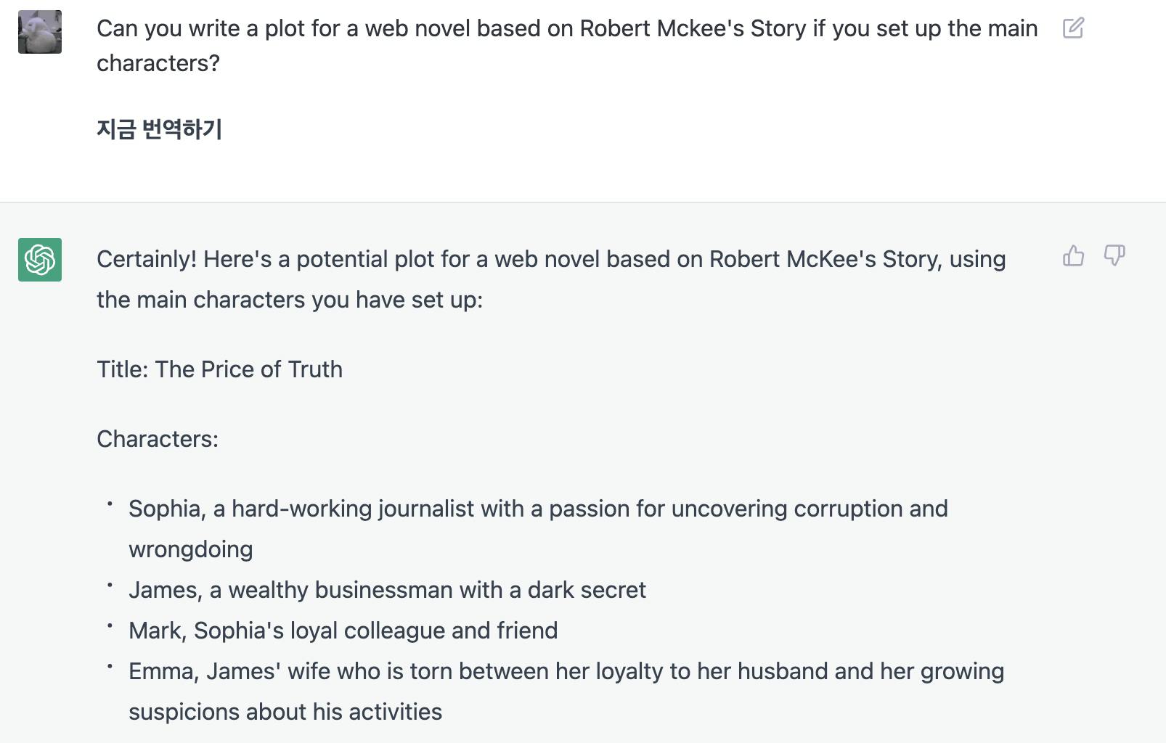Screen dimensions: 1166x743
Task: Click the words the main characters you have set up
Action: (x=289, y=300)
